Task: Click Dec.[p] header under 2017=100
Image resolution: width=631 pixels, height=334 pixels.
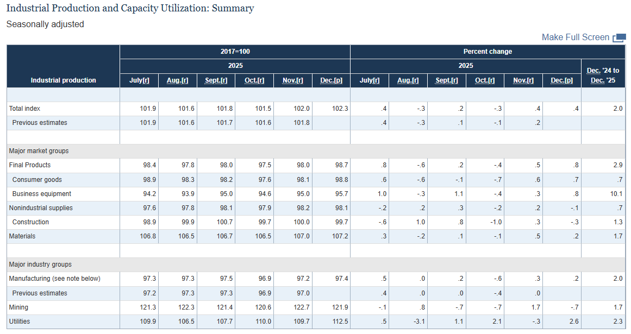Action: click(x=331, y=80)
